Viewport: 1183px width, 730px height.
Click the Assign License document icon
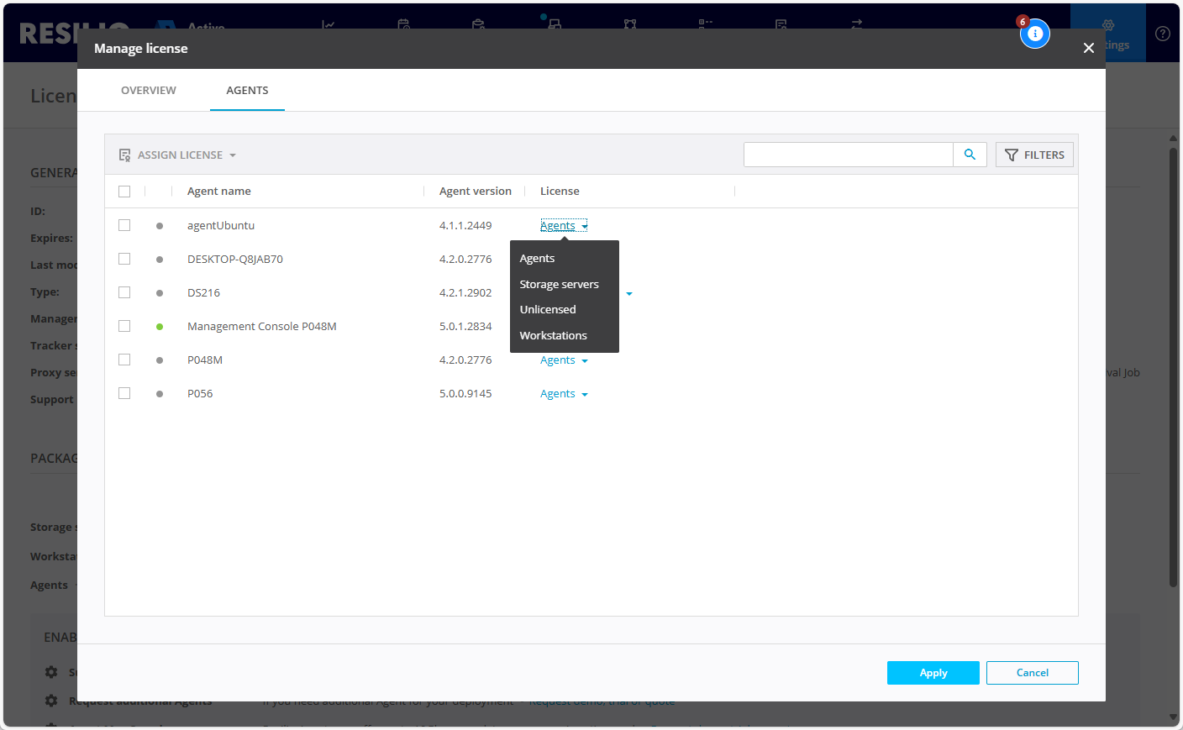pos(124,155)
